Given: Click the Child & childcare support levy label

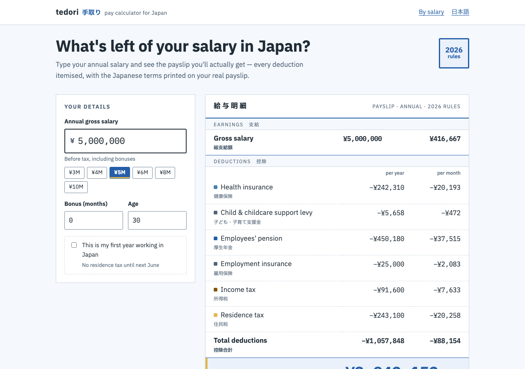Looking at the screenshot, I should [267, 212].
